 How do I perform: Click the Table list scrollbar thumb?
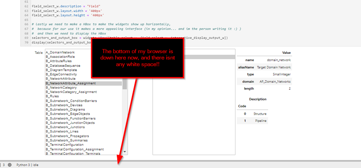pos(125,84)
